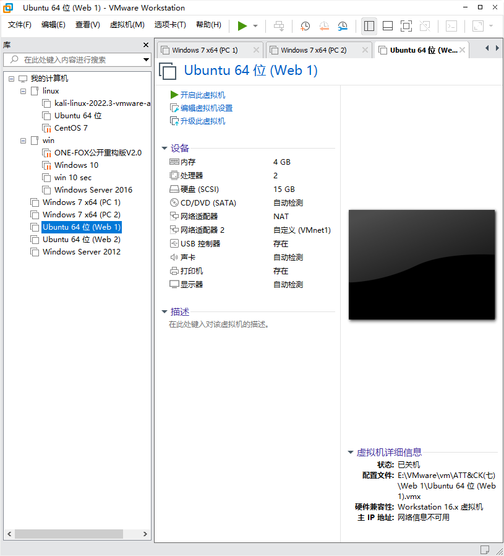
Task: Open the 帮助(H) menu
Action: click(208, 25)
